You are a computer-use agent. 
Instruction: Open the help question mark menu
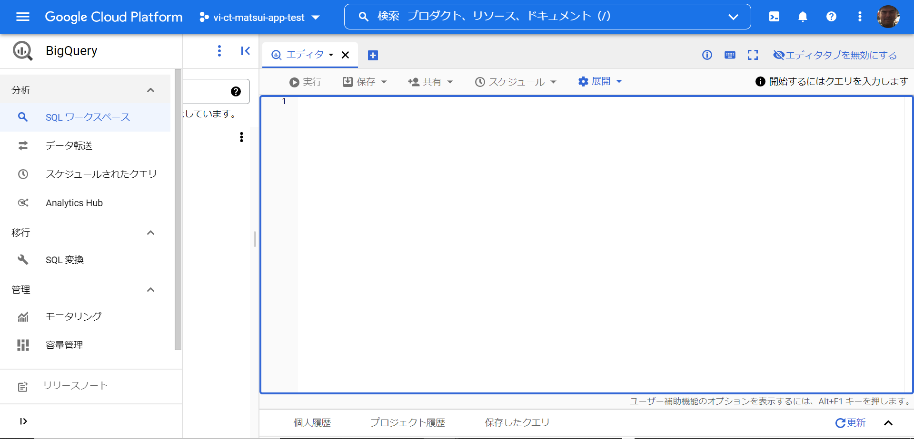click(x=831, y=17)
